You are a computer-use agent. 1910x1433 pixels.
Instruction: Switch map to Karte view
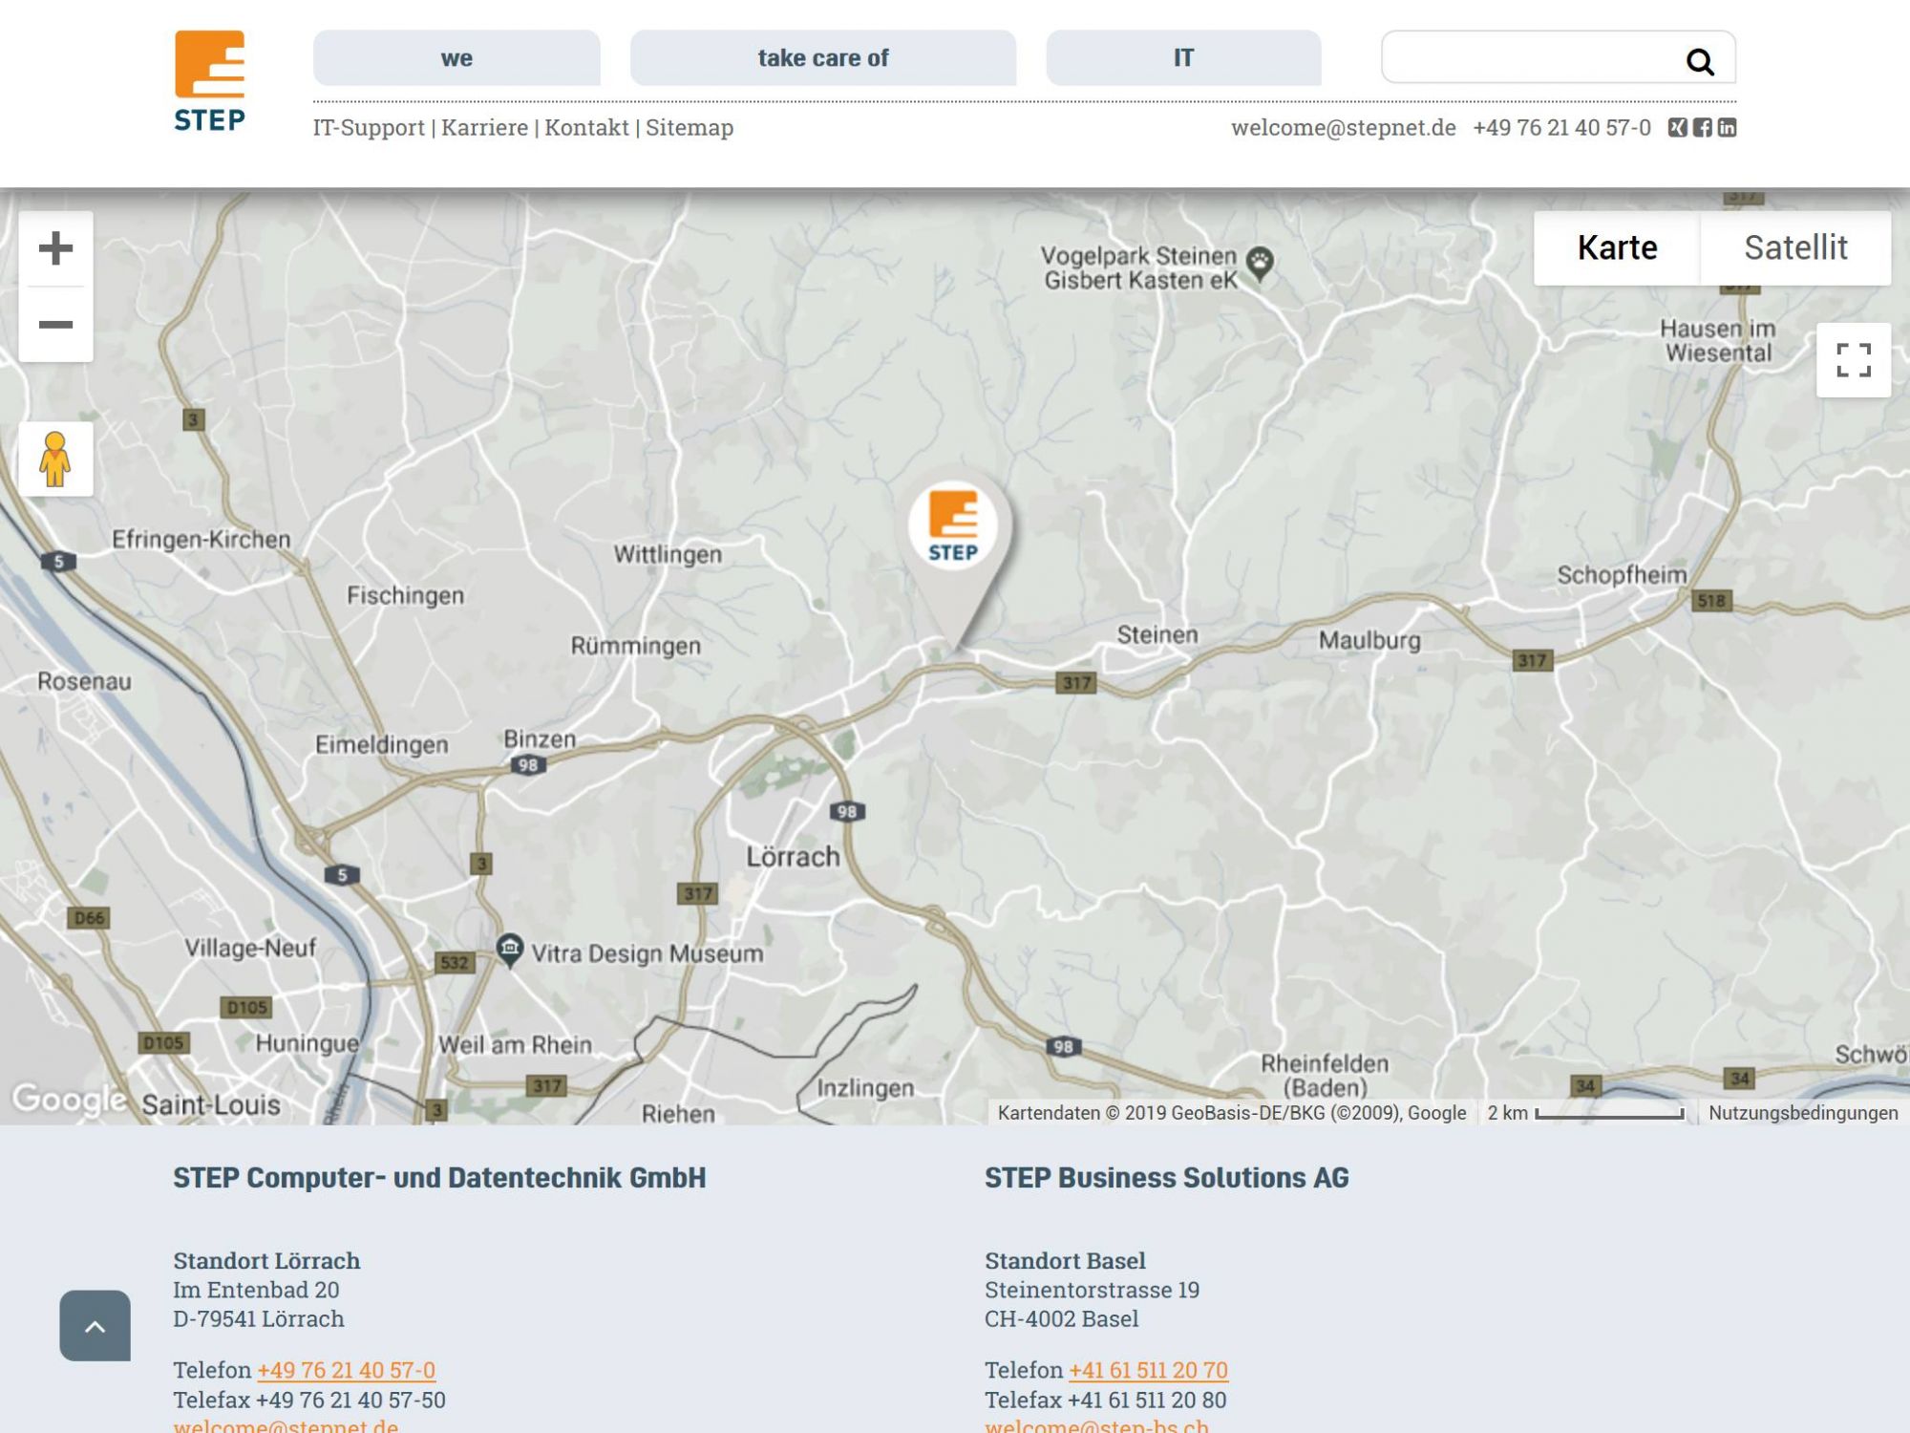tap(1617, 247)
